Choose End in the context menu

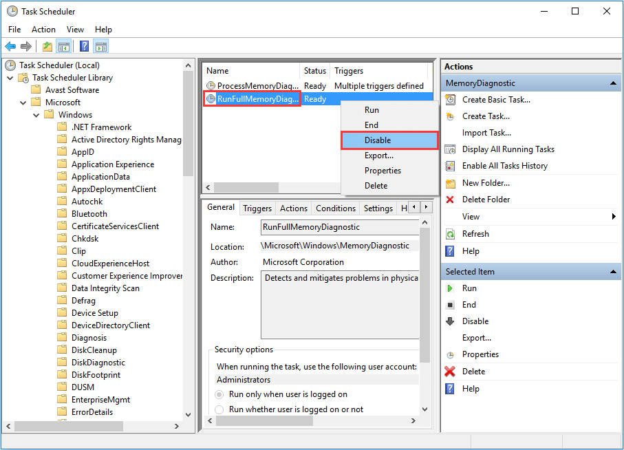(389, 125)
